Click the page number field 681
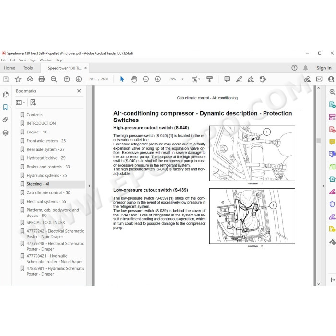336x336 pixels. [x=92, y=79]
